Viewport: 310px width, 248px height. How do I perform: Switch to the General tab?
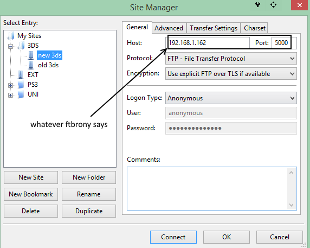137,27
